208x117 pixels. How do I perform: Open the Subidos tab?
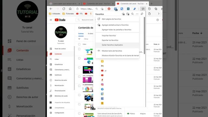point(81,34)
